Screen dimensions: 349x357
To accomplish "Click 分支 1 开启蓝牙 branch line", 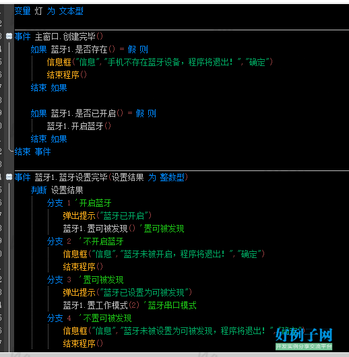I will (x=79, y=203).
